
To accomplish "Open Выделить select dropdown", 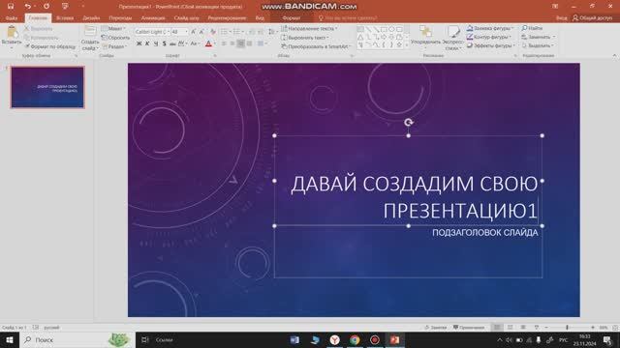I will pos(538,45).
